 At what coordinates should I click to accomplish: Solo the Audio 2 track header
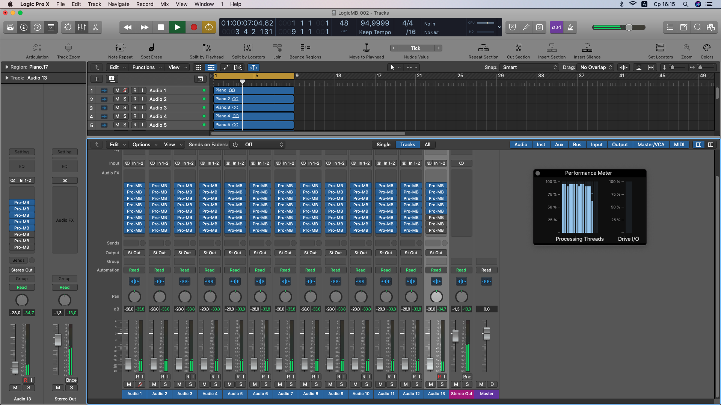point(125,99)
